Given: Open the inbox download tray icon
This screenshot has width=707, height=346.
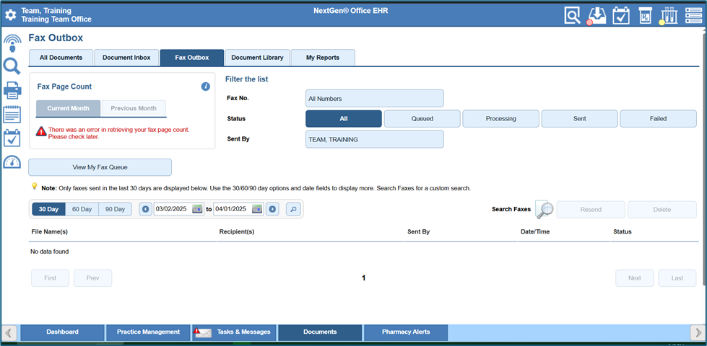Looking at the screenshot, I should pos(597,16).
